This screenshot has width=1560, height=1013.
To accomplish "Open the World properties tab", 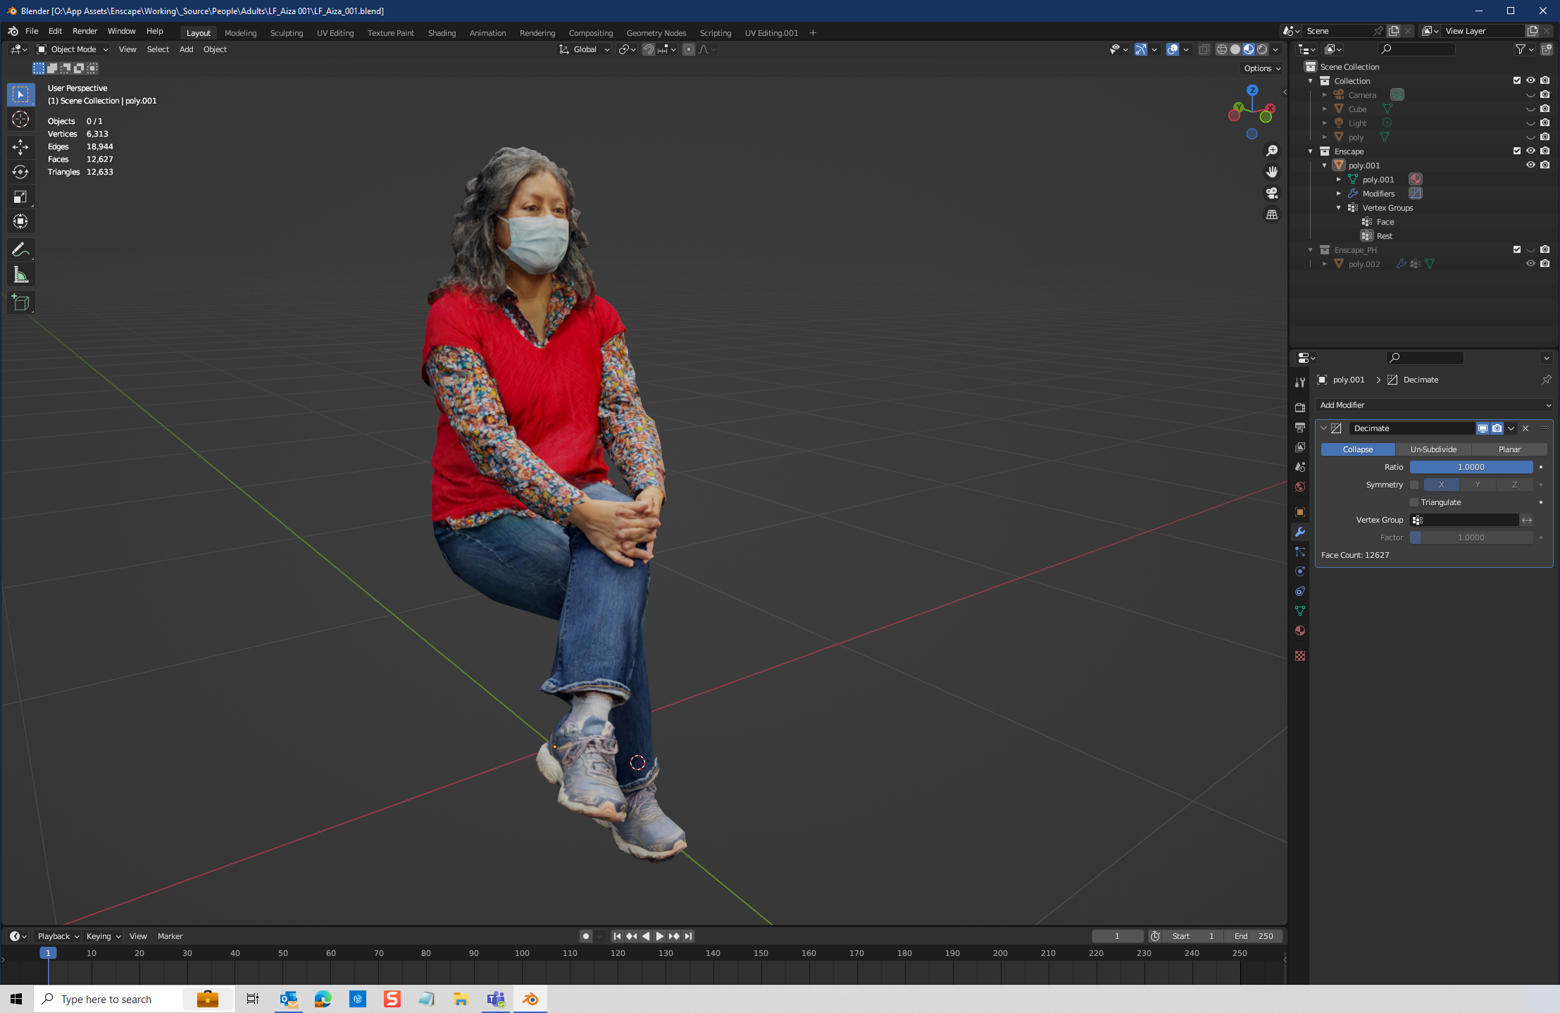I will click(x=1300, y=487).
